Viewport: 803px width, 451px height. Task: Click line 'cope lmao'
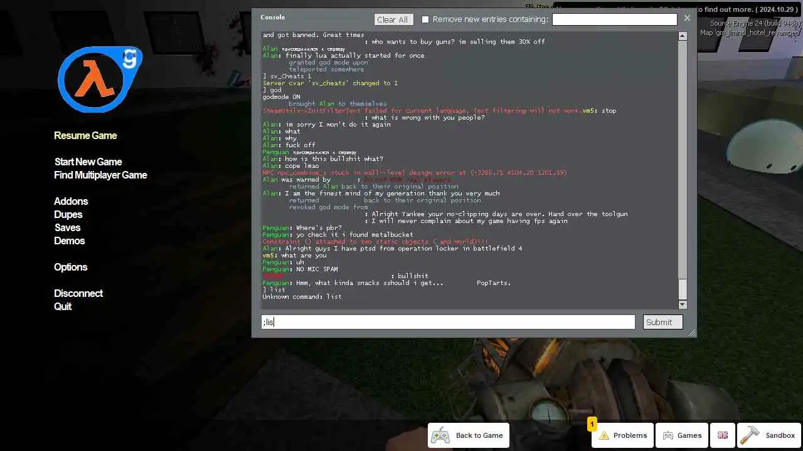[x=290, y=166]
